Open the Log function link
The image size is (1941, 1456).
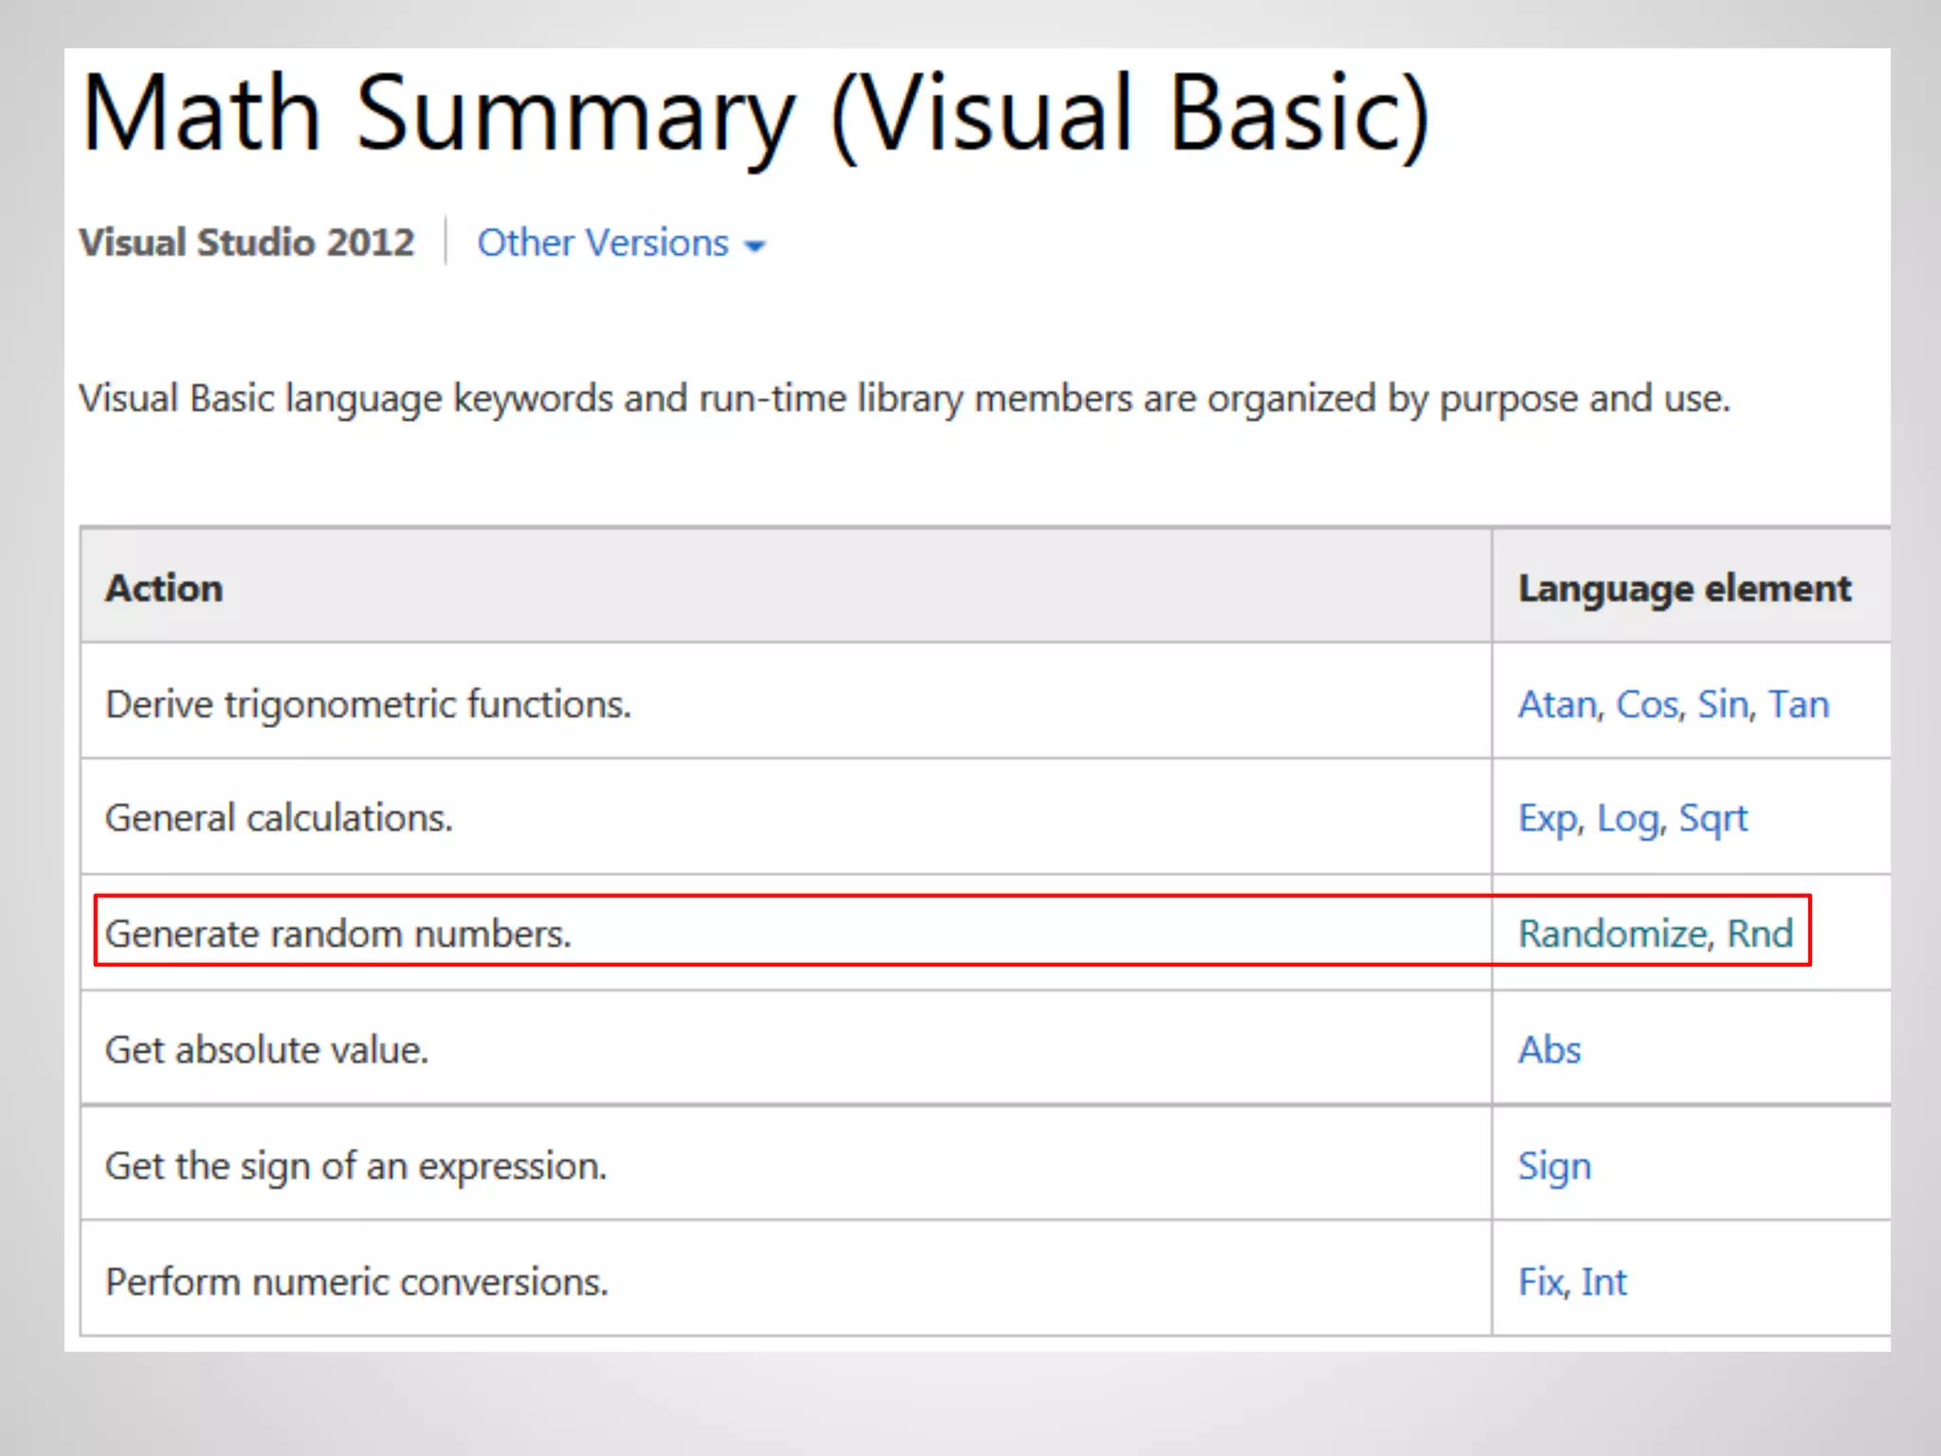pos(1627,819)
